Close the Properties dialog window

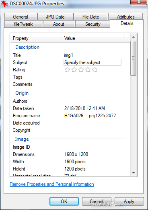click(139, 2)
